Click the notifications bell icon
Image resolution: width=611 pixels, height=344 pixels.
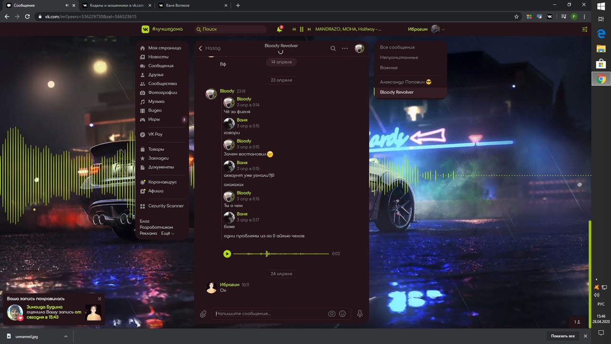click(279, 29)
